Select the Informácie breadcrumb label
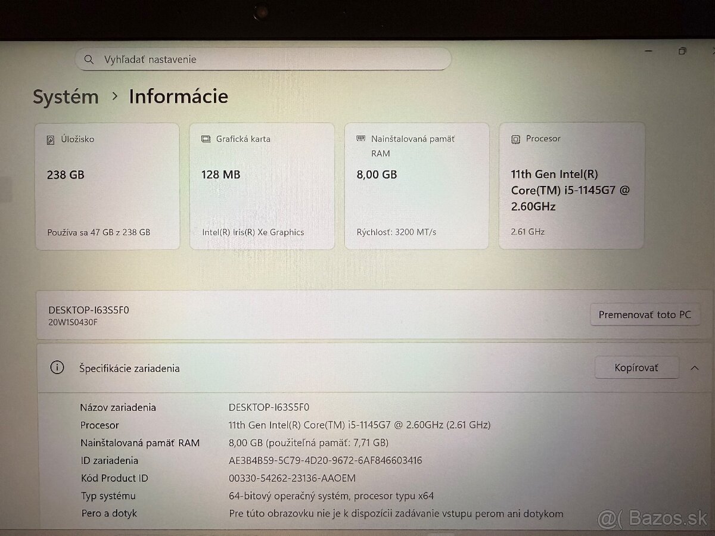 coord(178,96)
